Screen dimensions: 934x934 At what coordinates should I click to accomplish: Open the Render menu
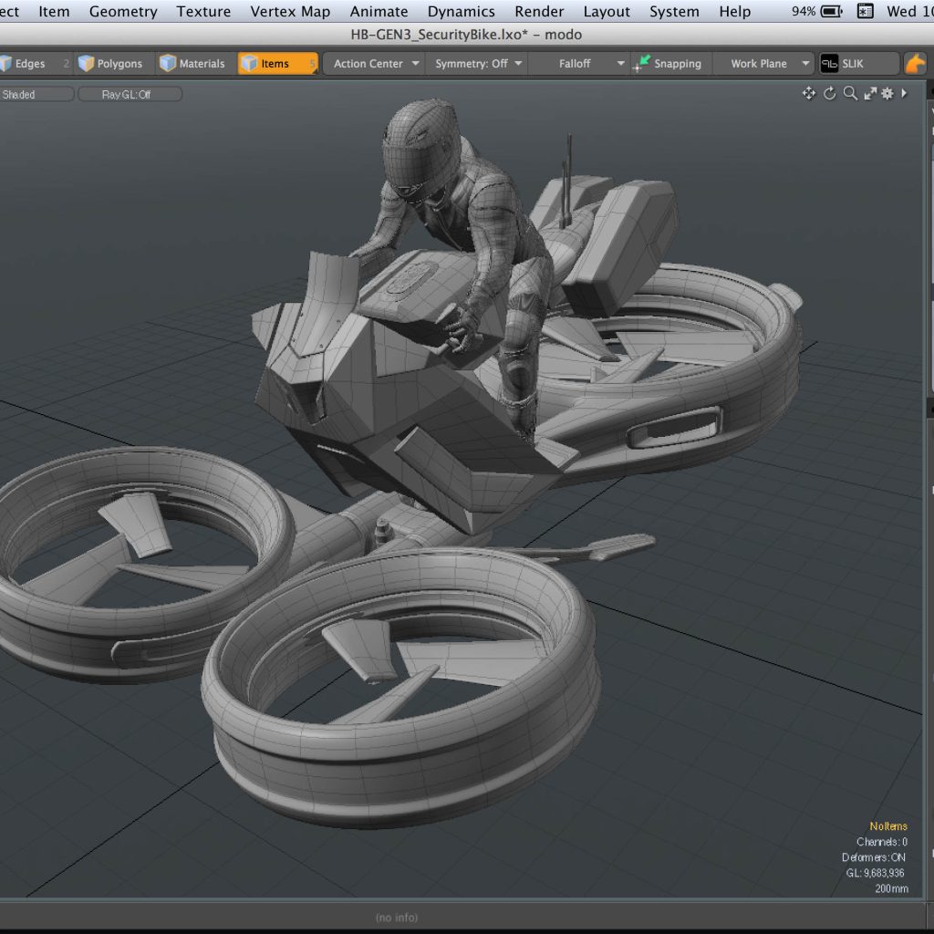(538, 11)
